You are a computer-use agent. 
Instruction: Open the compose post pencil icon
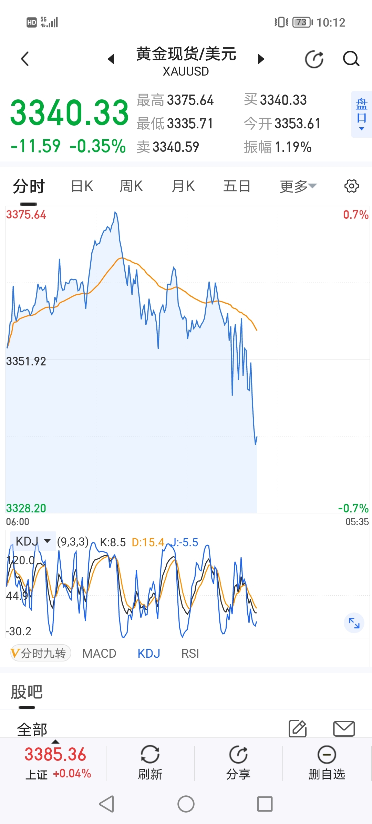pos(298,728)
